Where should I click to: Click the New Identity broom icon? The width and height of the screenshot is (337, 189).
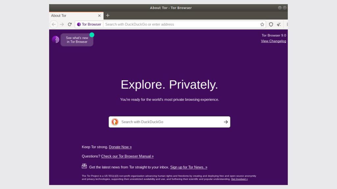(x=279, y=24)
